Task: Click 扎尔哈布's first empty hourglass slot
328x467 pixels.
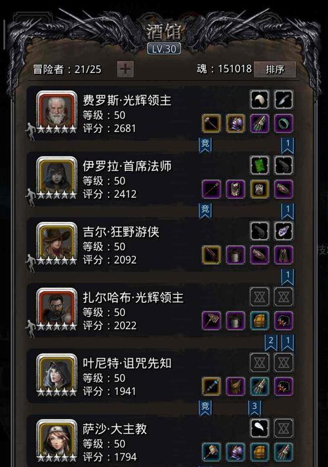Action: click(260, 297)
